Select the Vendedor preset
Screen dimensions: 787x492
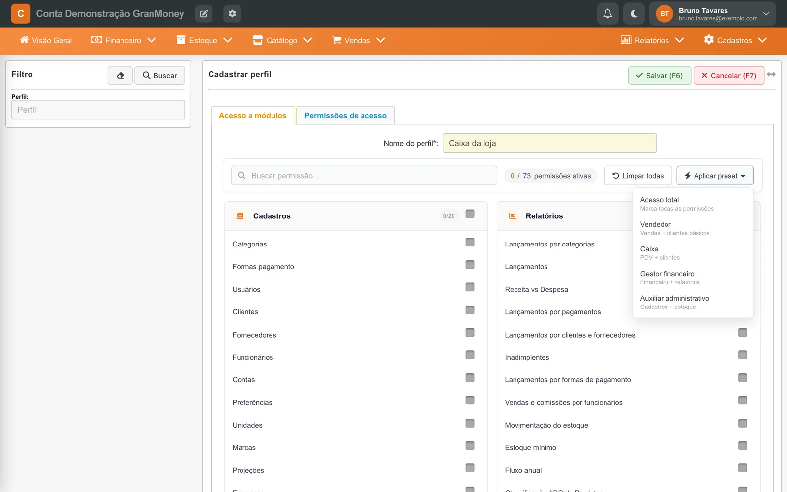coord(693,228)
